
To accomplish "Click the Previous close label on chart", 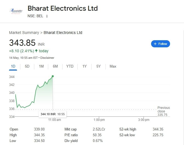I will (164, 109).
